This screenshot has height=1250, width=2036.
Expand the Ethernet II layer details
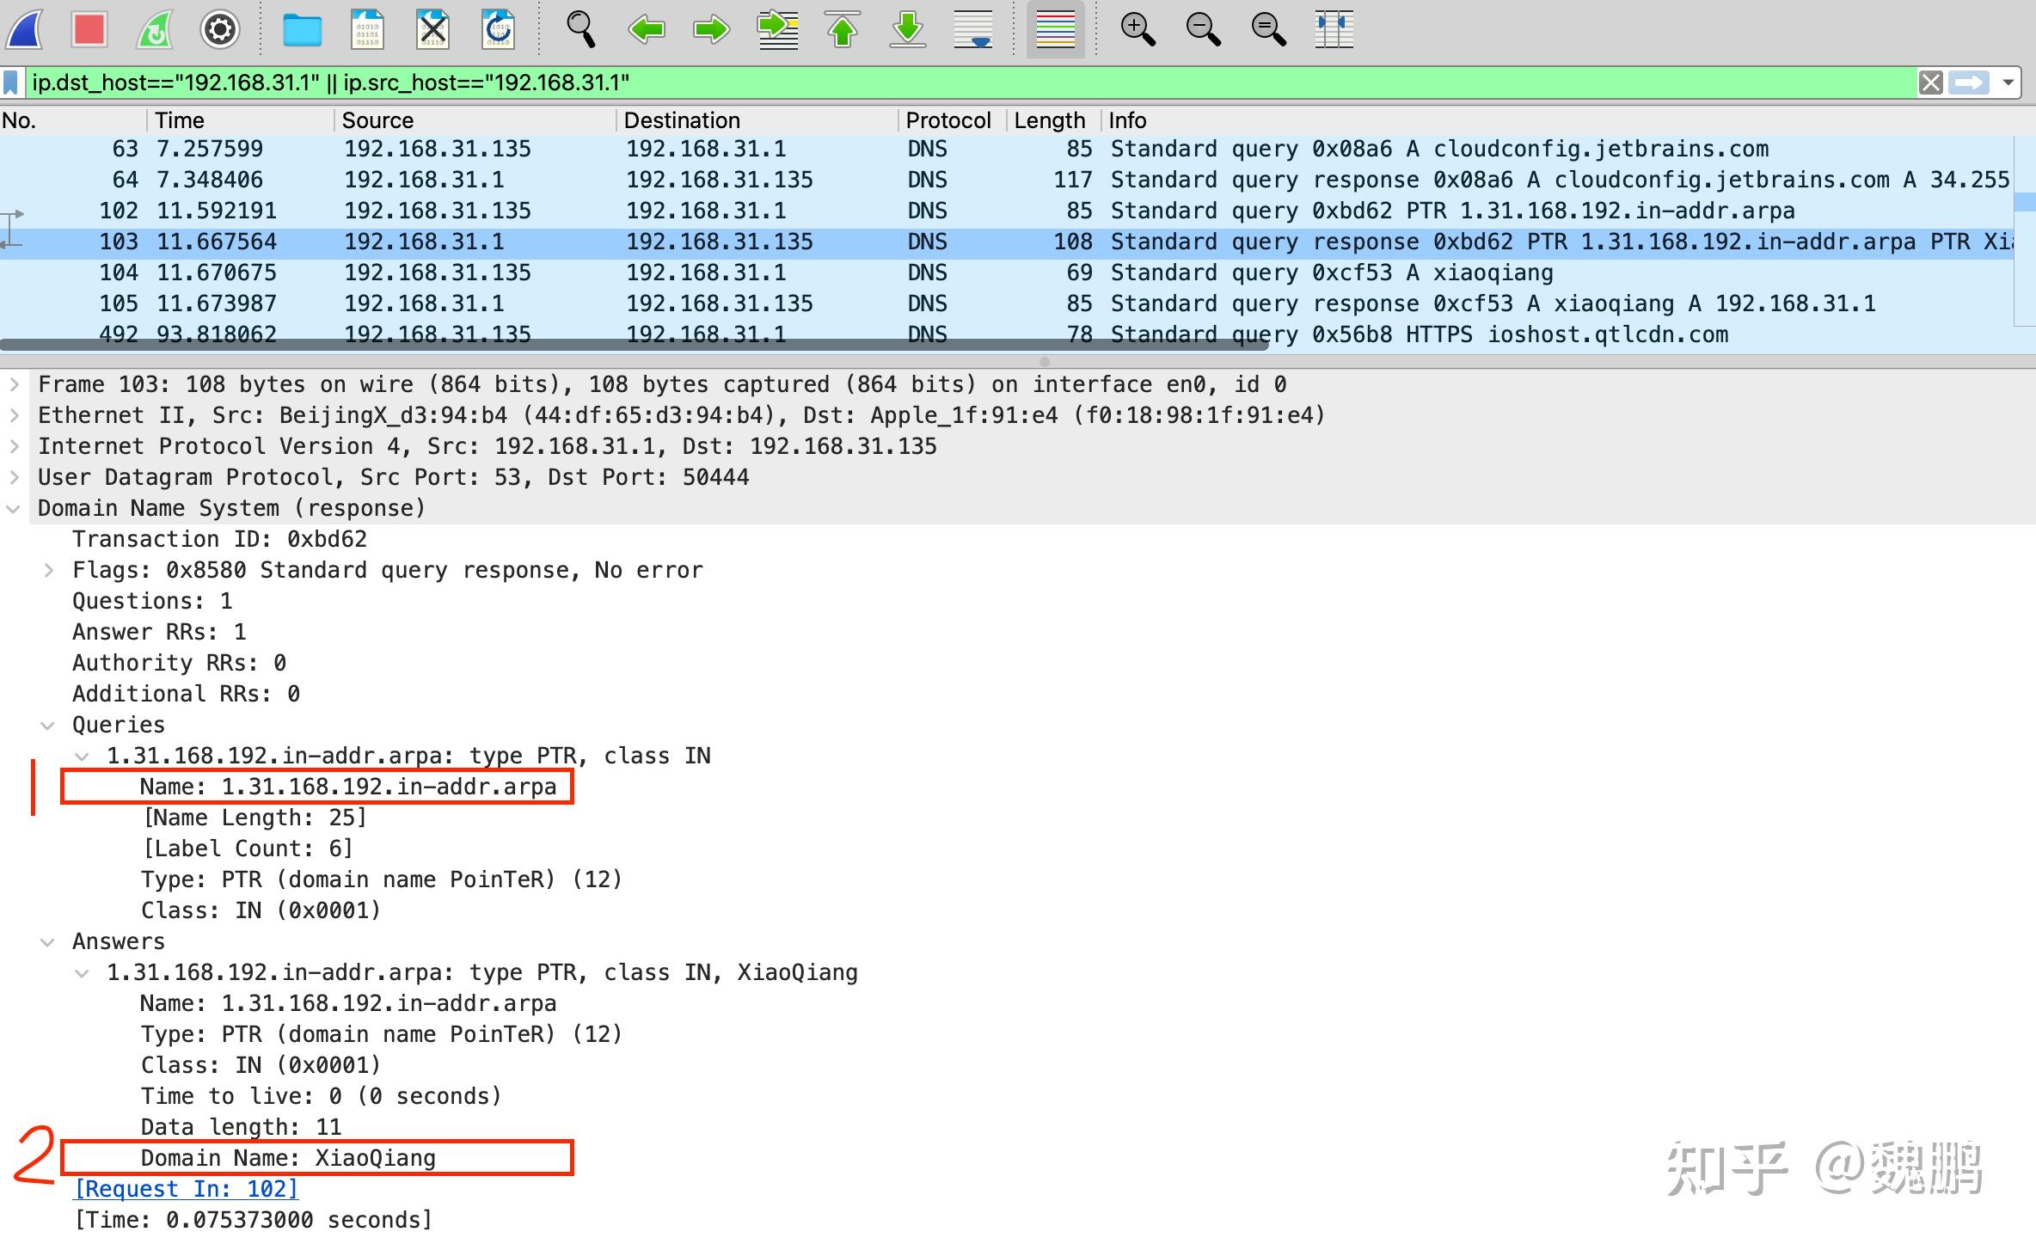pos(14,414)
